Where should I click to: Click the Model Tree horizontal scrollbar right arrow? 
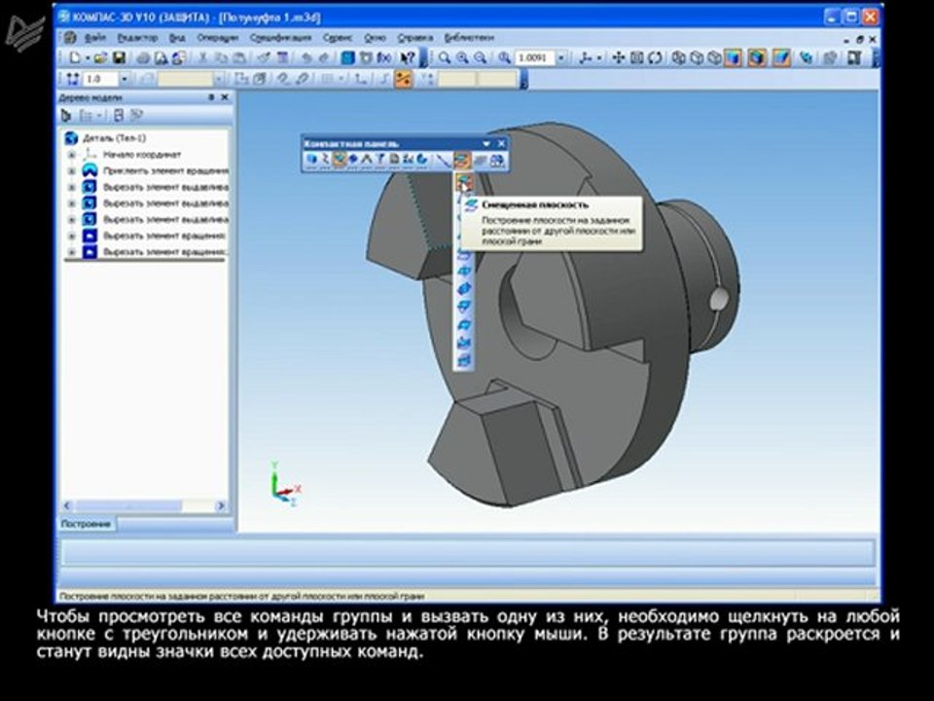coord(221,506)
